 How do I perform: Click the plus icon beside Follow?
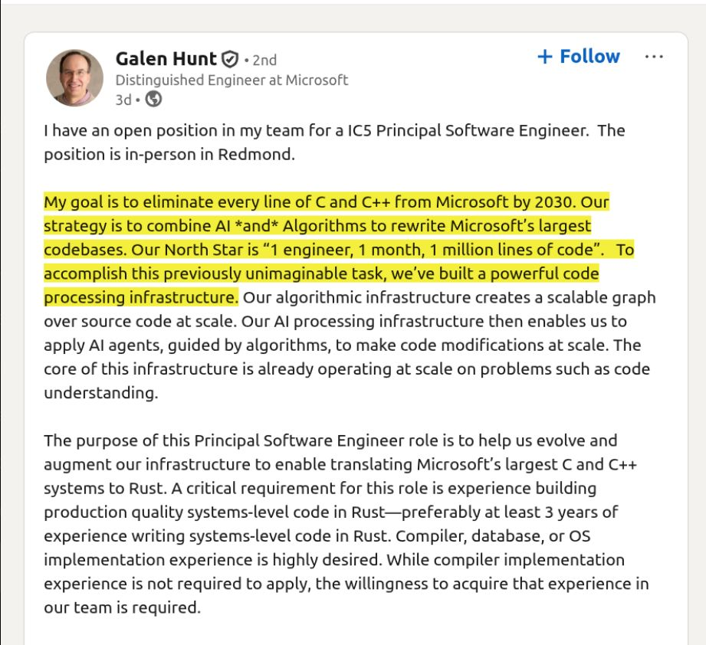click(x=545, y=57)
